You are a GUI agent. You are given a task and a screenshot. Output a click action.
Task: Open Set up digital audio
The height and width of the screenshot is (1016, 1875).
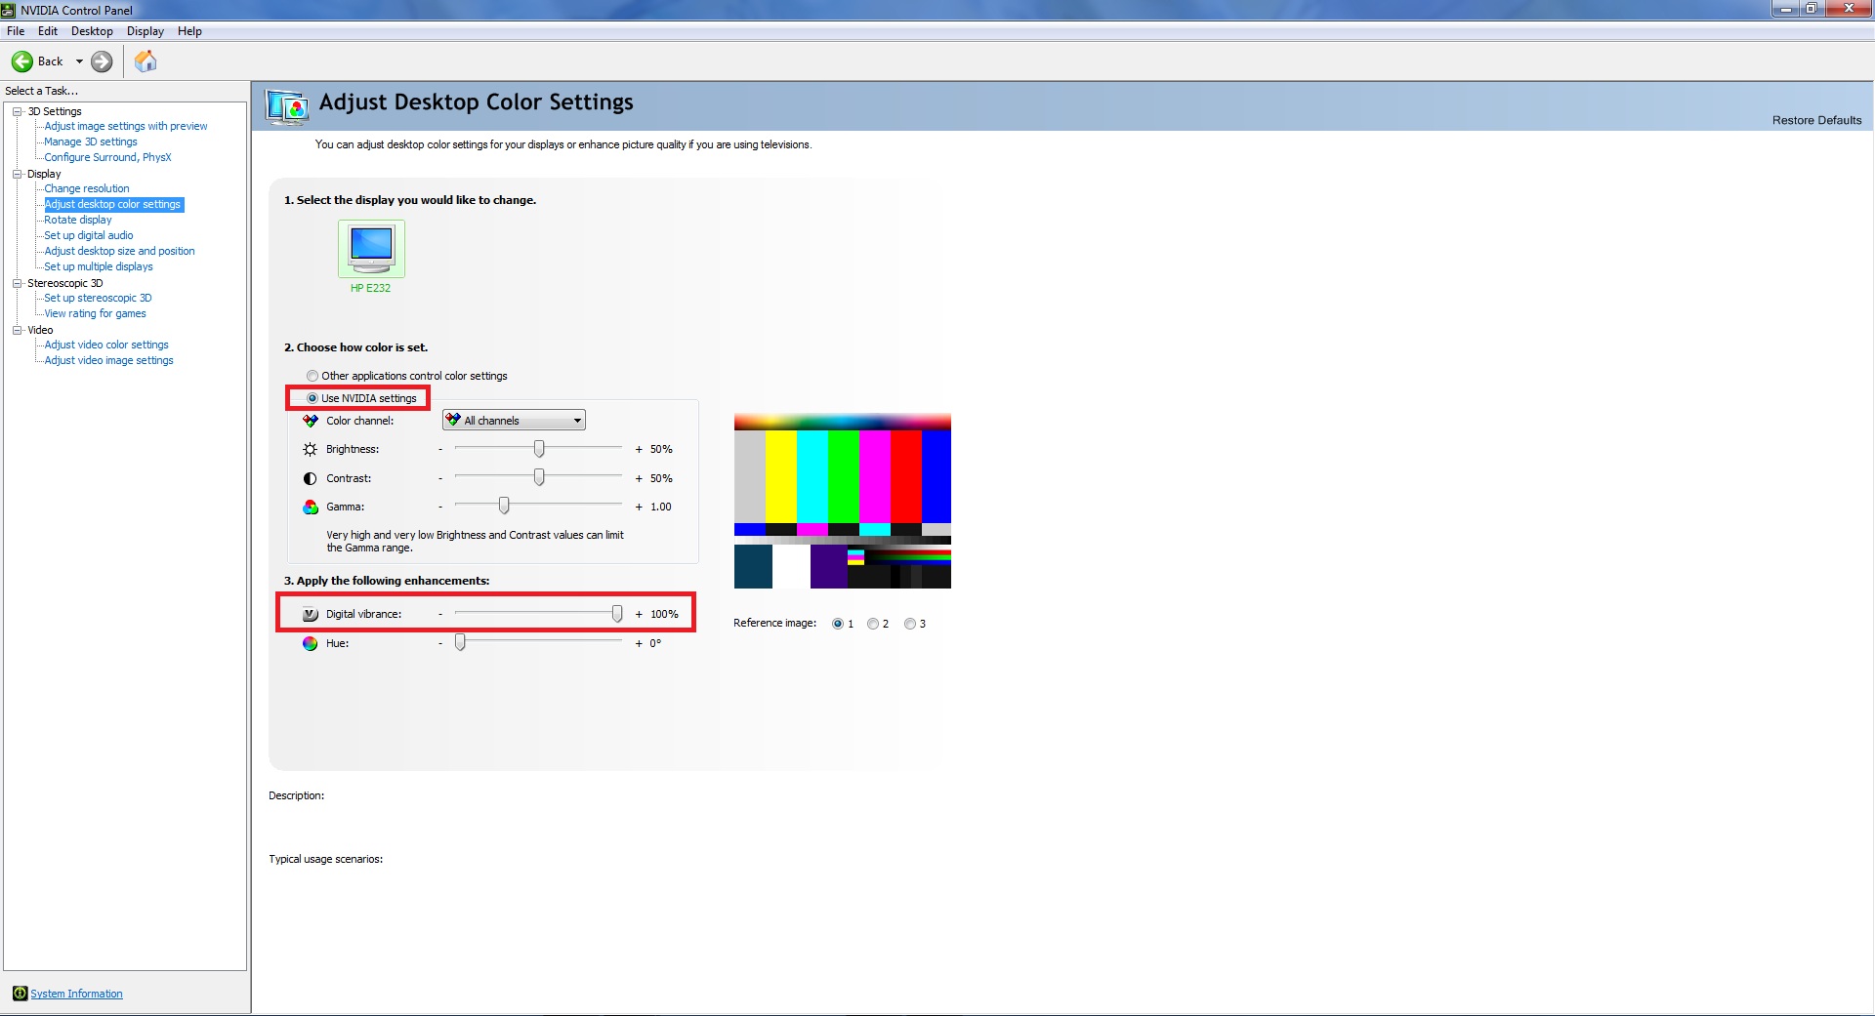(x=89, y=235)
